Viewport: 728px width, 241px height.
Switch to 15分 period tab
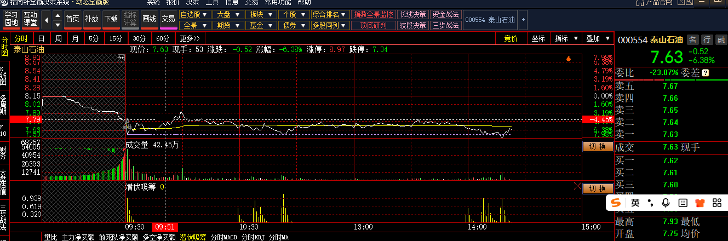point(116,38)
